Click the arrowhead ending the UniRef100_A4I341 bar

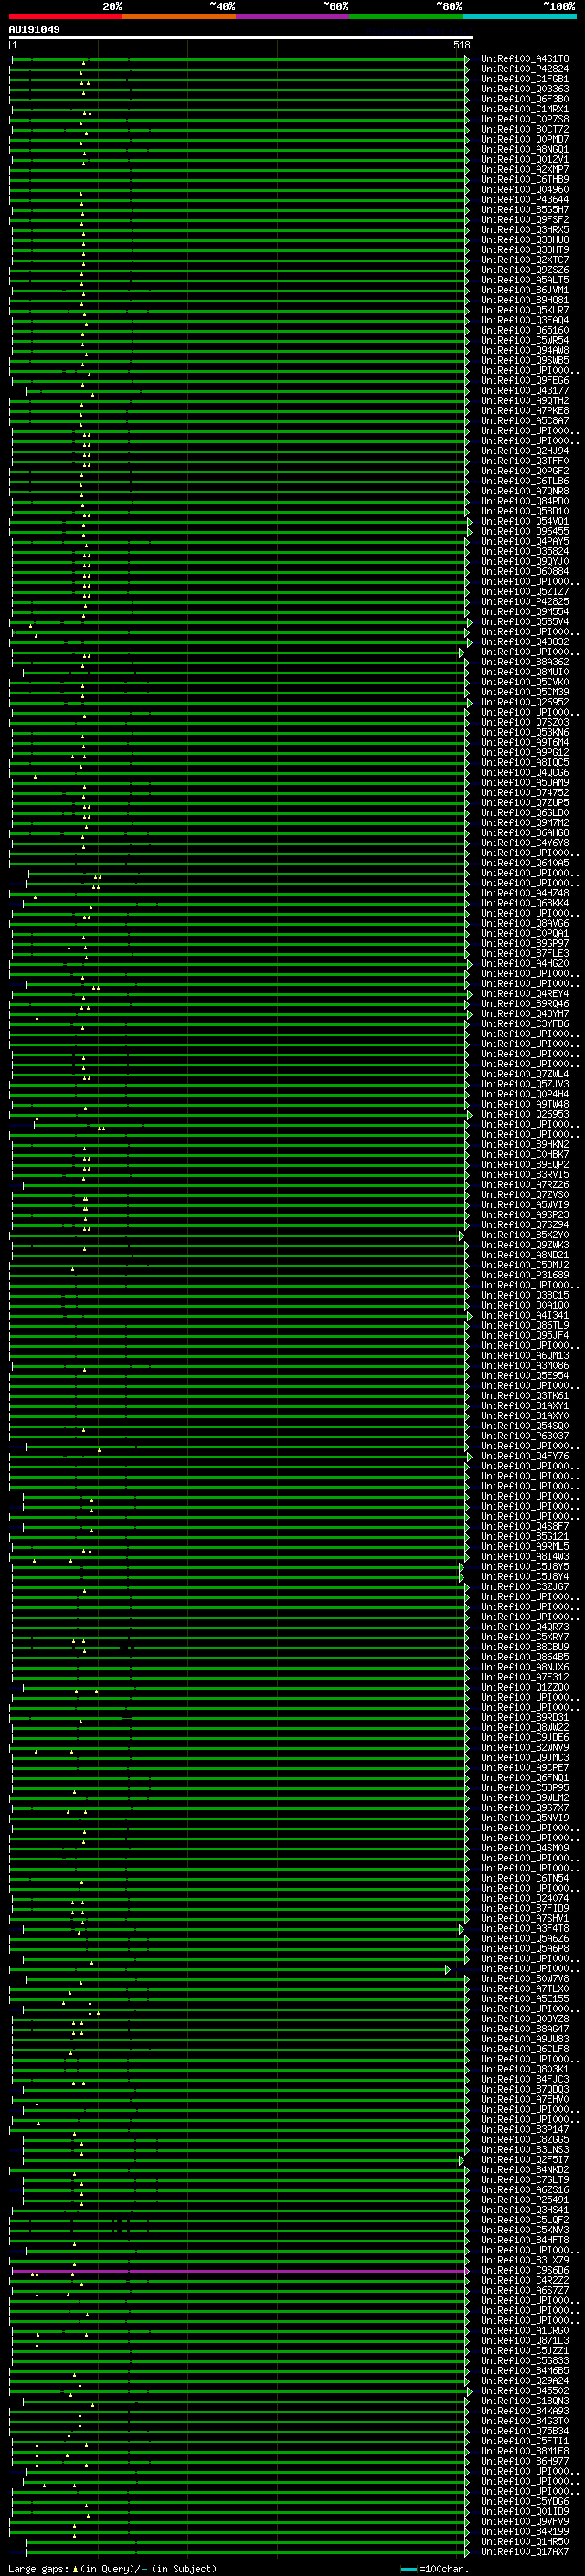(x=469, y=1316)
